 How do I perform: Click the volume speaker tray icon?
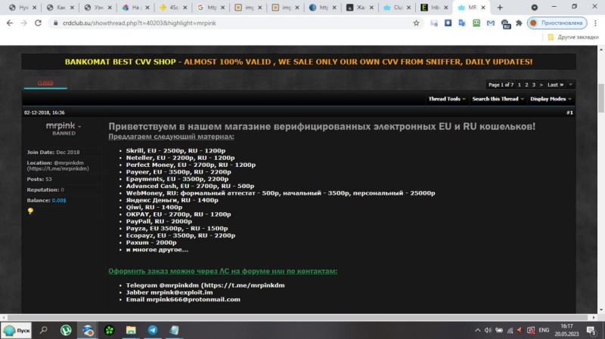488,330
